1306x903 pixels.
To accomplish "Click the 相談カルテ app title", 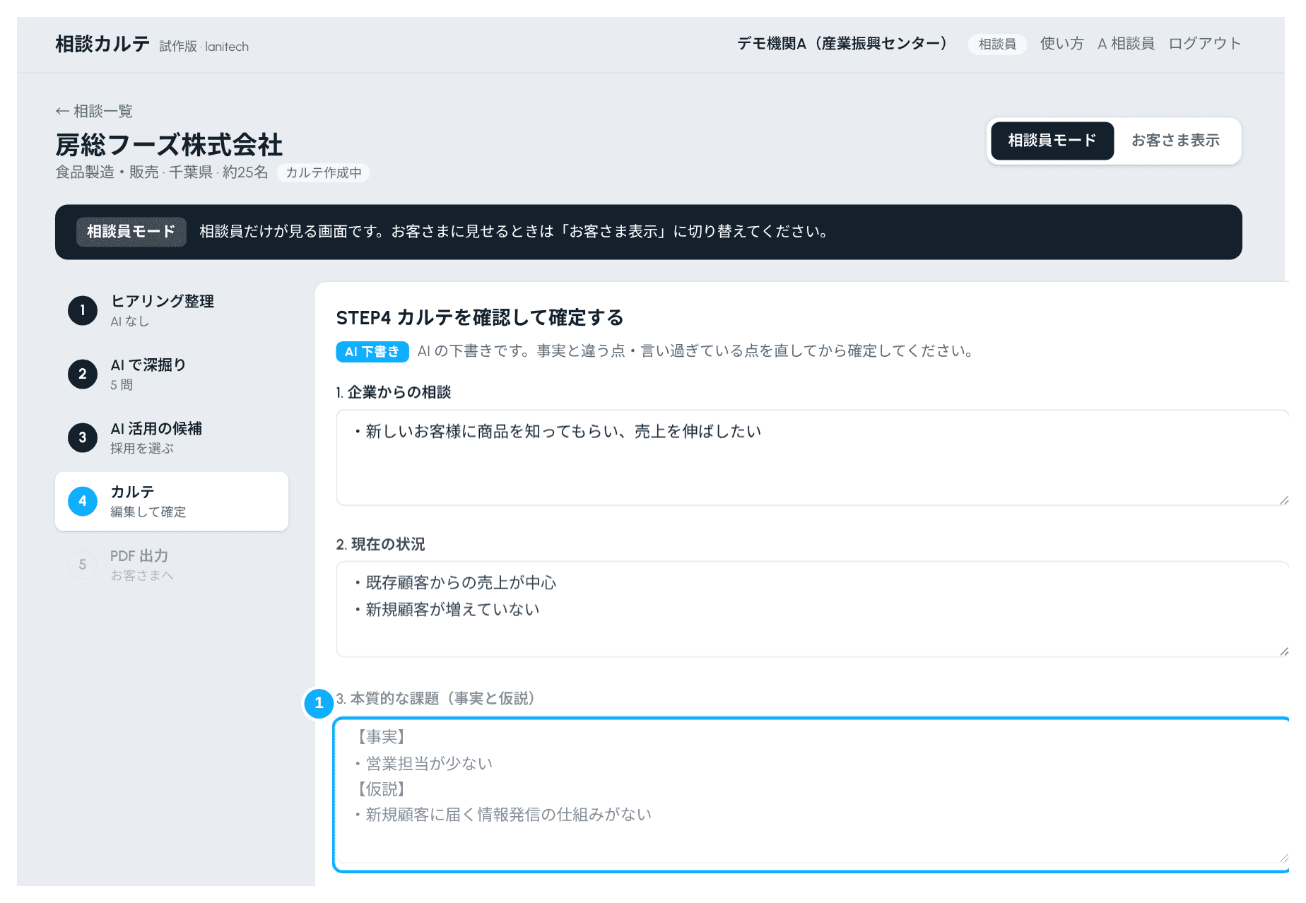I will pos(102,44).
